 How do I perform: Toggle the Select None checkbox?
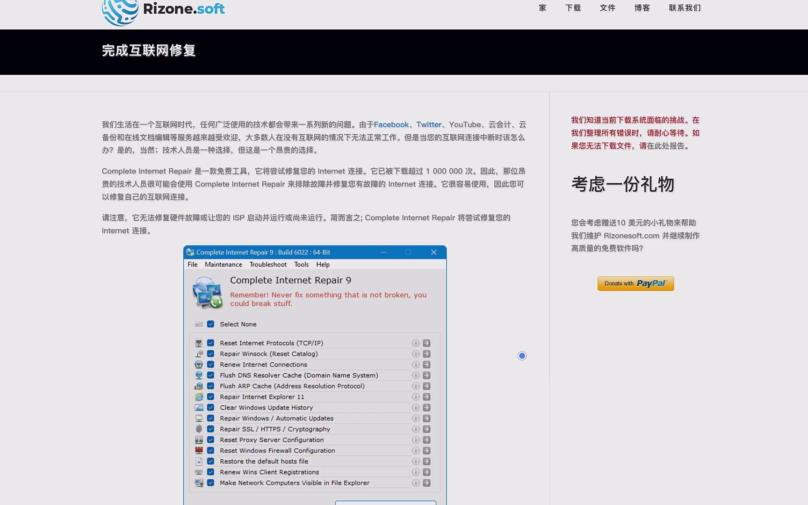[210, 324]
